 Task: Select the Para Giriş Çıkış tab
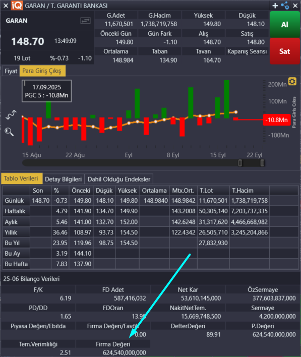coord(42,71)
